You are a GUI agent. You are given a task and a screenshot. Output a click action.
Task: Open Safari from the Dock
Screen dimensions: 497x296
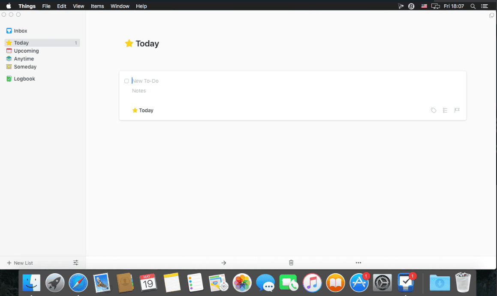(x=78, y=283)
